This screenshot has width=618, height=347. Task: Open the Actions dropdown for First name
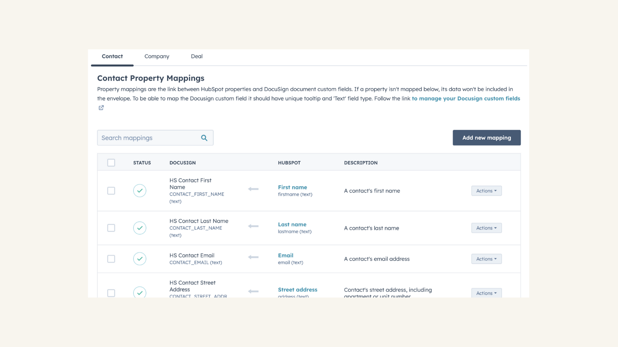(486, 190)
